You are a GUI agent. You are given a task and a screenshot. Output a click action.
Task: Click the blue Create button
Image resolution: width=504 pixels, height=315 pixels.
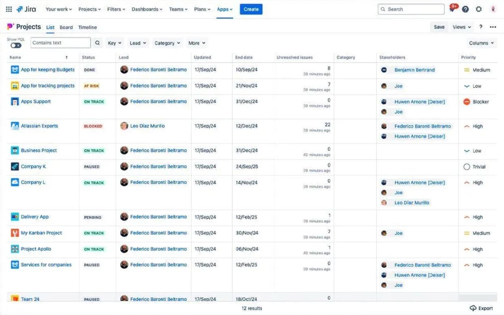click(x=251, y=9)
